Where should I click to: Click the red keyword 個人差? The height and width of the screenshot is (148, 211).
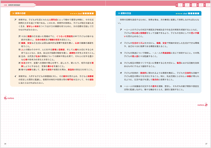tap(135, 56)
